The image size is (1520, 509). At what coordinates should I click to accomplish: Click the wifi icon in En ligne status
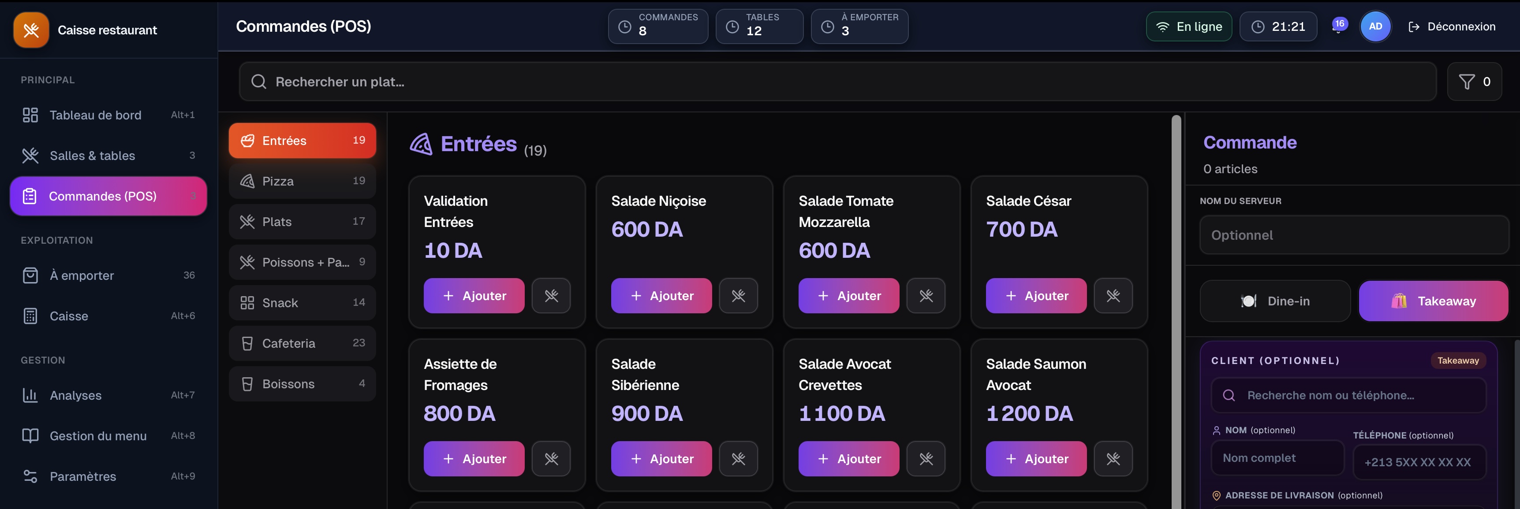click(x=1162, y=26)
